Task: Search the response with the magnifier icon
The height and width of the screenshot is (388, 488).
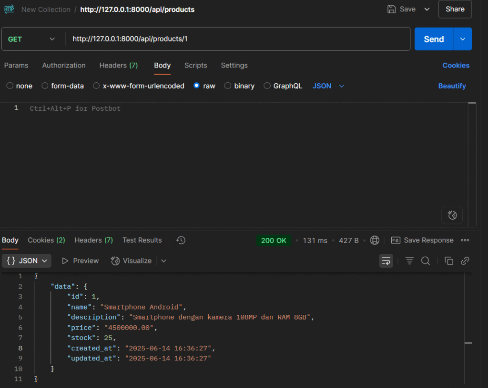Action: tap(426, 261)
